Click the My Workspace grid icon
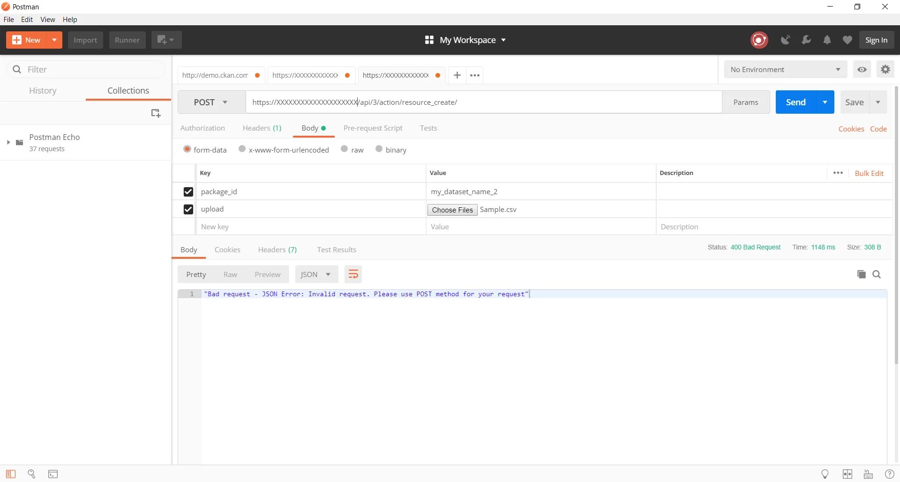Screen dimensions: 900x482 [429, 40]
